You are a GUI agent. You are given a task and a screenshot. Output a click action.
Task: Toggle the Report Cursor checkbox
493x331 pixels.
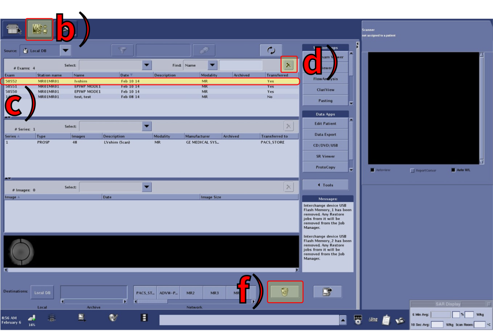tap(412, 170)
